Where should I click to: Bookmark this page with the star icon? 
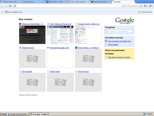[15, 6]
